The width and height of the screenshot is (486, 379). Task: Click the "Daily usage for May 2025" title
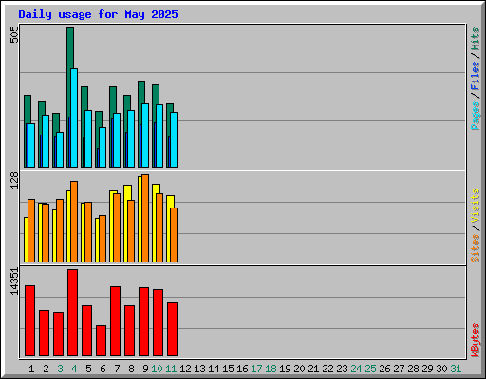click(98, 14)
